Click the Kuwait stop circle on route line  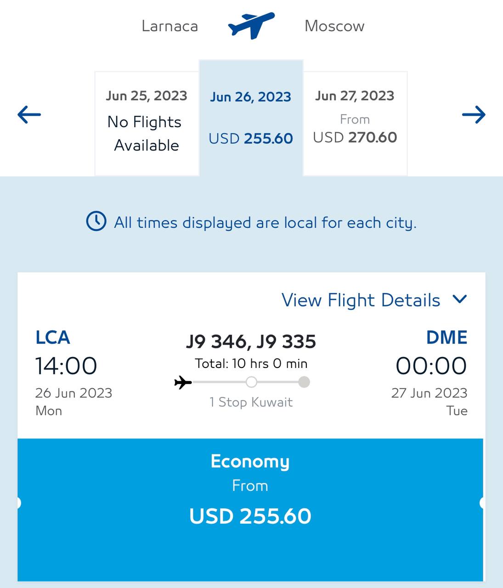251,382
